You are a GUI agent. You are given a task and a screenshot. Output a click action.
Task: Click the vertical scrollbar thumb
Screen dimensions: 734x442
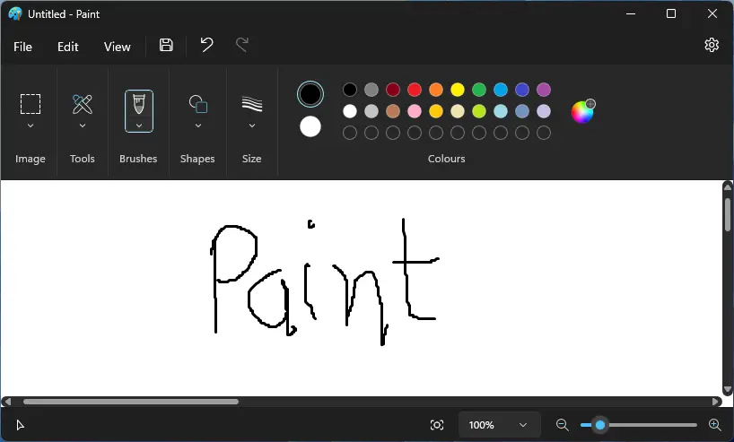point(728,214)
